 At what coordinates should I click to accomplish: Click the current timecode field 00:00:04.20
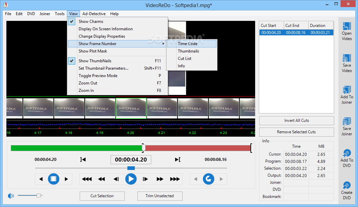tap(131, 160)
